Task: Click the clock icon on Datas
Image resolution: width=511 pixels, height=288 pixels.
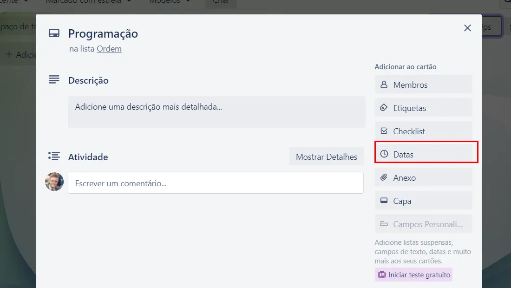Action: pyautogui.click(x=384, y=154)
